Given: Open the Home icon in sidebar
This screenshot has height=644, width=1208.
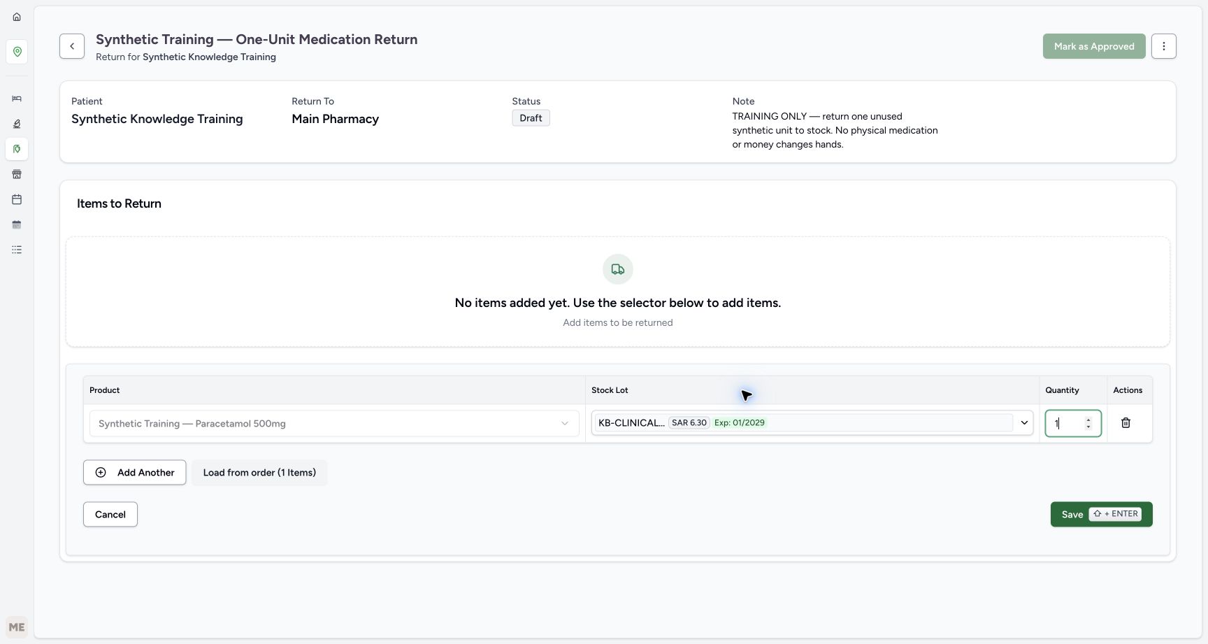Looking at the screenshot, I should pyautogui.click(x=17, y=17).
